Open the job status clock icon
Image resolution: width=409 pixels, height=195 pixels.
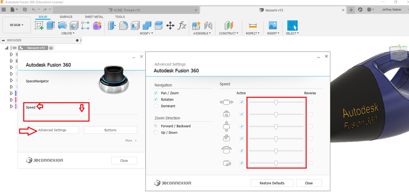[370, 10]
